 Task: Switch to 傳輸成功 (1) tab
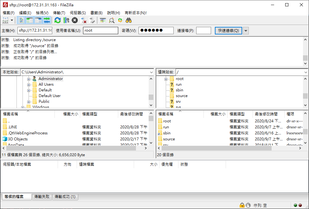65,197
